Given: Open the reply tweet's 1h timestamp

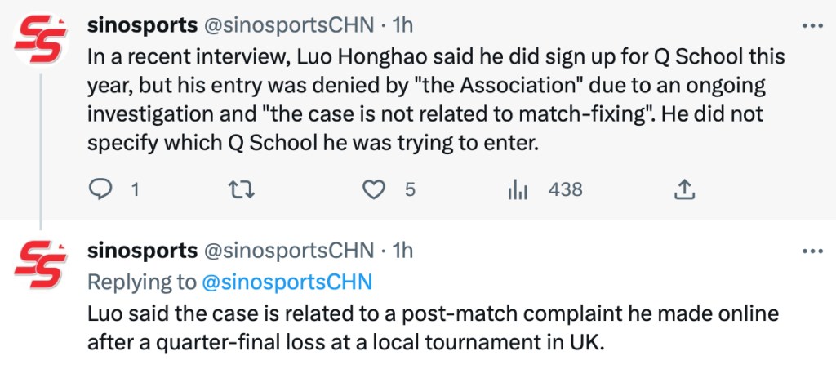Looking at the screenshot, I should [x=402, y=250].
